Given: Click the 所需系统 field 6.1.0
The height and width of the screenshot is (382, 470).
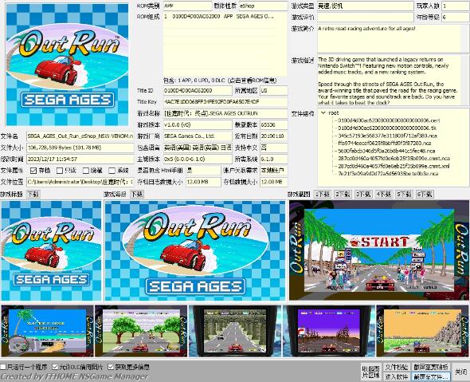Looking at the screenshot, I should [x=274, y=159].
